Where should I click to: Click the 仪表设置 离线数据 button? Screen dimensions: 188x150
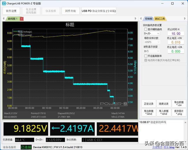(x=31, y=11)
